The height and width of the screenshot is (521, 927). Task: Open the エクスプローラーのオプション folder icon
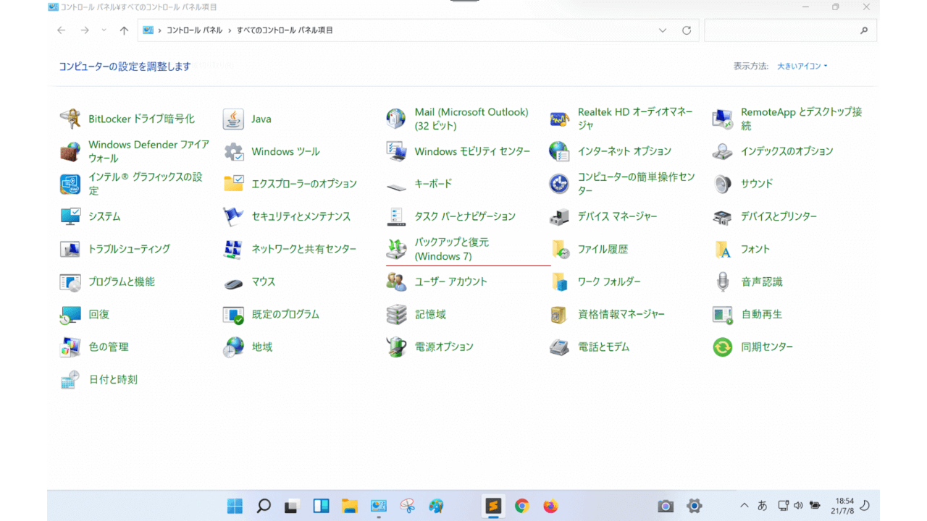pos(233,184)
